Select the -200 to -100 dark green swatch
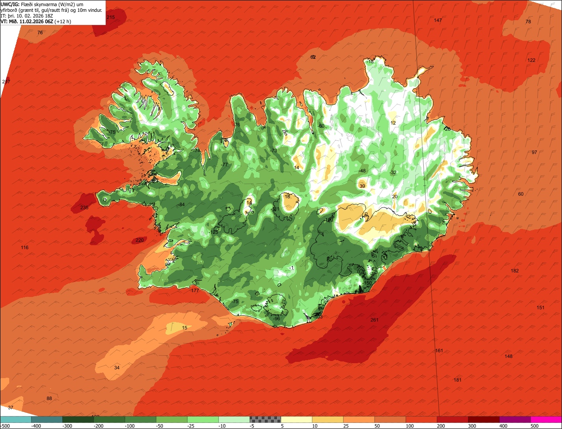The image size is (562, 429). [x=109, y=419]
